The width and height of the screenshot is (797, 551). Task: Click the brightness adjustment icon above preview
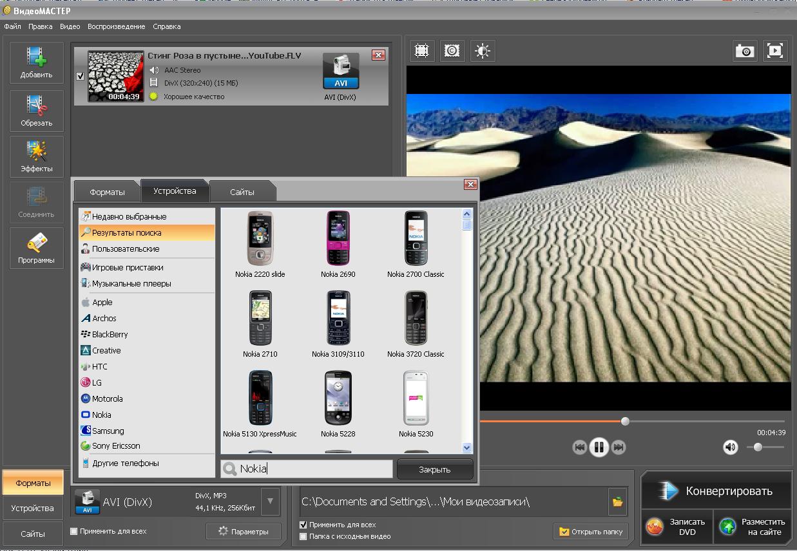coord(483,51)
